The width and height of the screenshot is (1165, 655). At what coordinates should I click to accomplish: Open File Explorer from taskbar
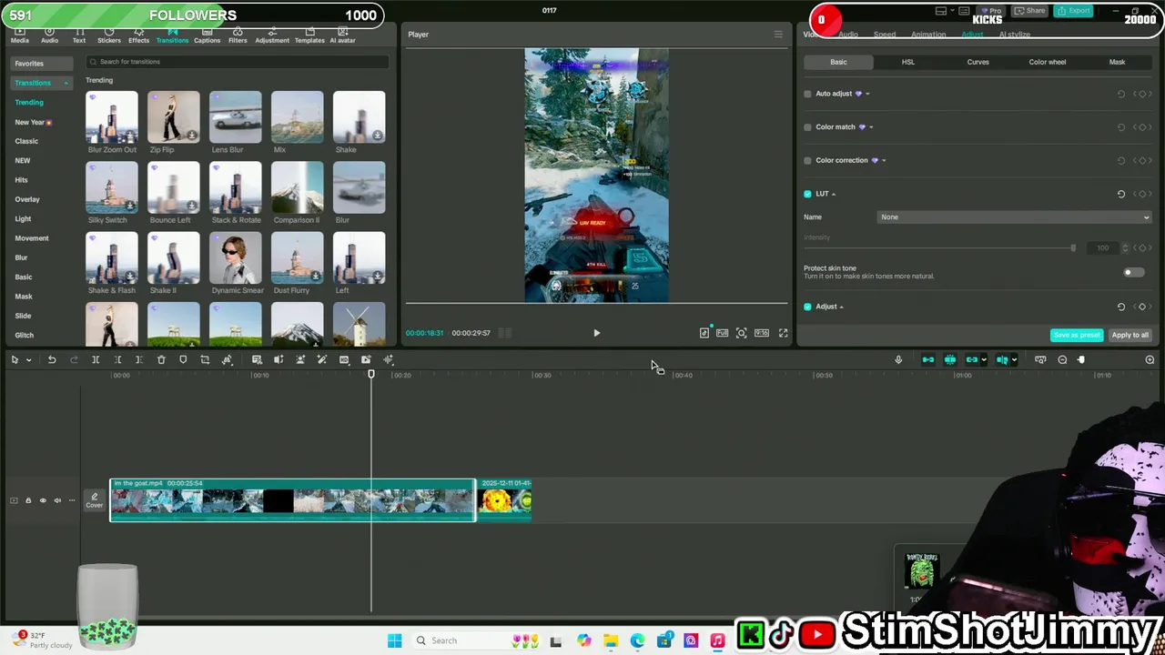tap(611, 640)
